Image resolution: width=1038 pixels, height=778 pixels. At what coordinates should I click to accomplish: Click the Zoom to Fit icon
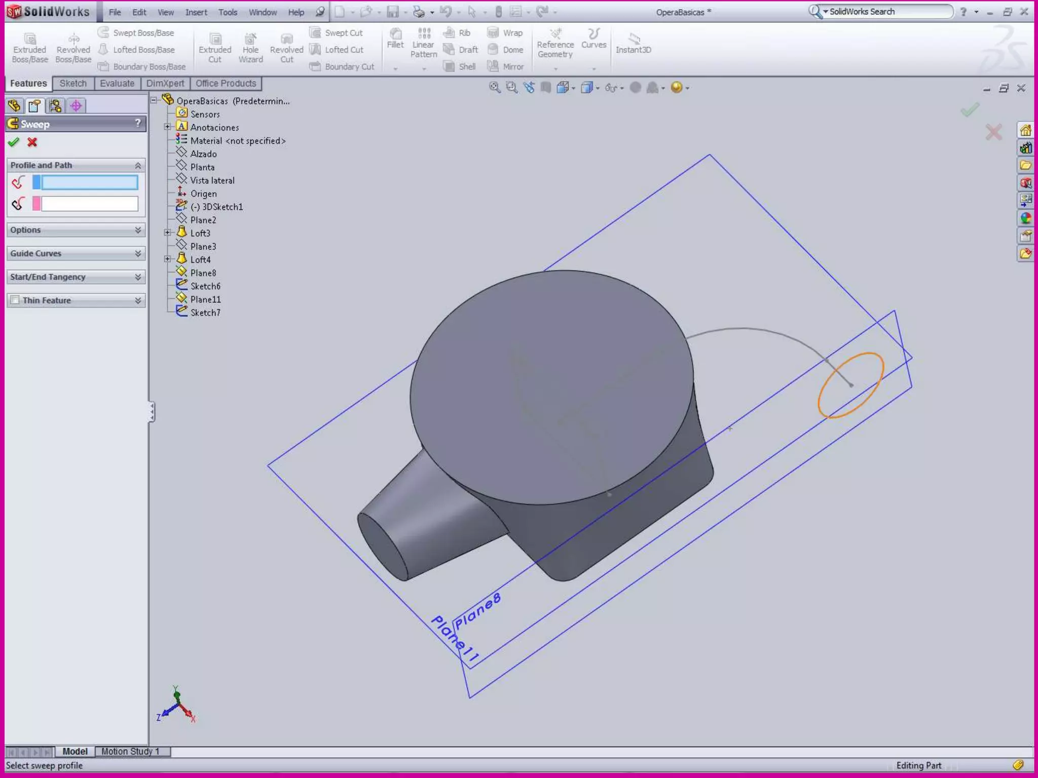click(494, 88)
